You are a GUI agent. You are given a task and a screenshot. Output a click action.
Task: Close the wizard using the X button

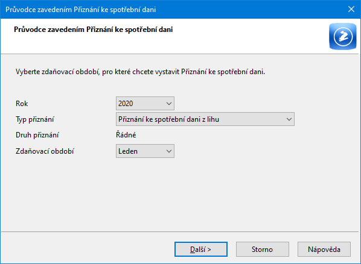[351, 9]
